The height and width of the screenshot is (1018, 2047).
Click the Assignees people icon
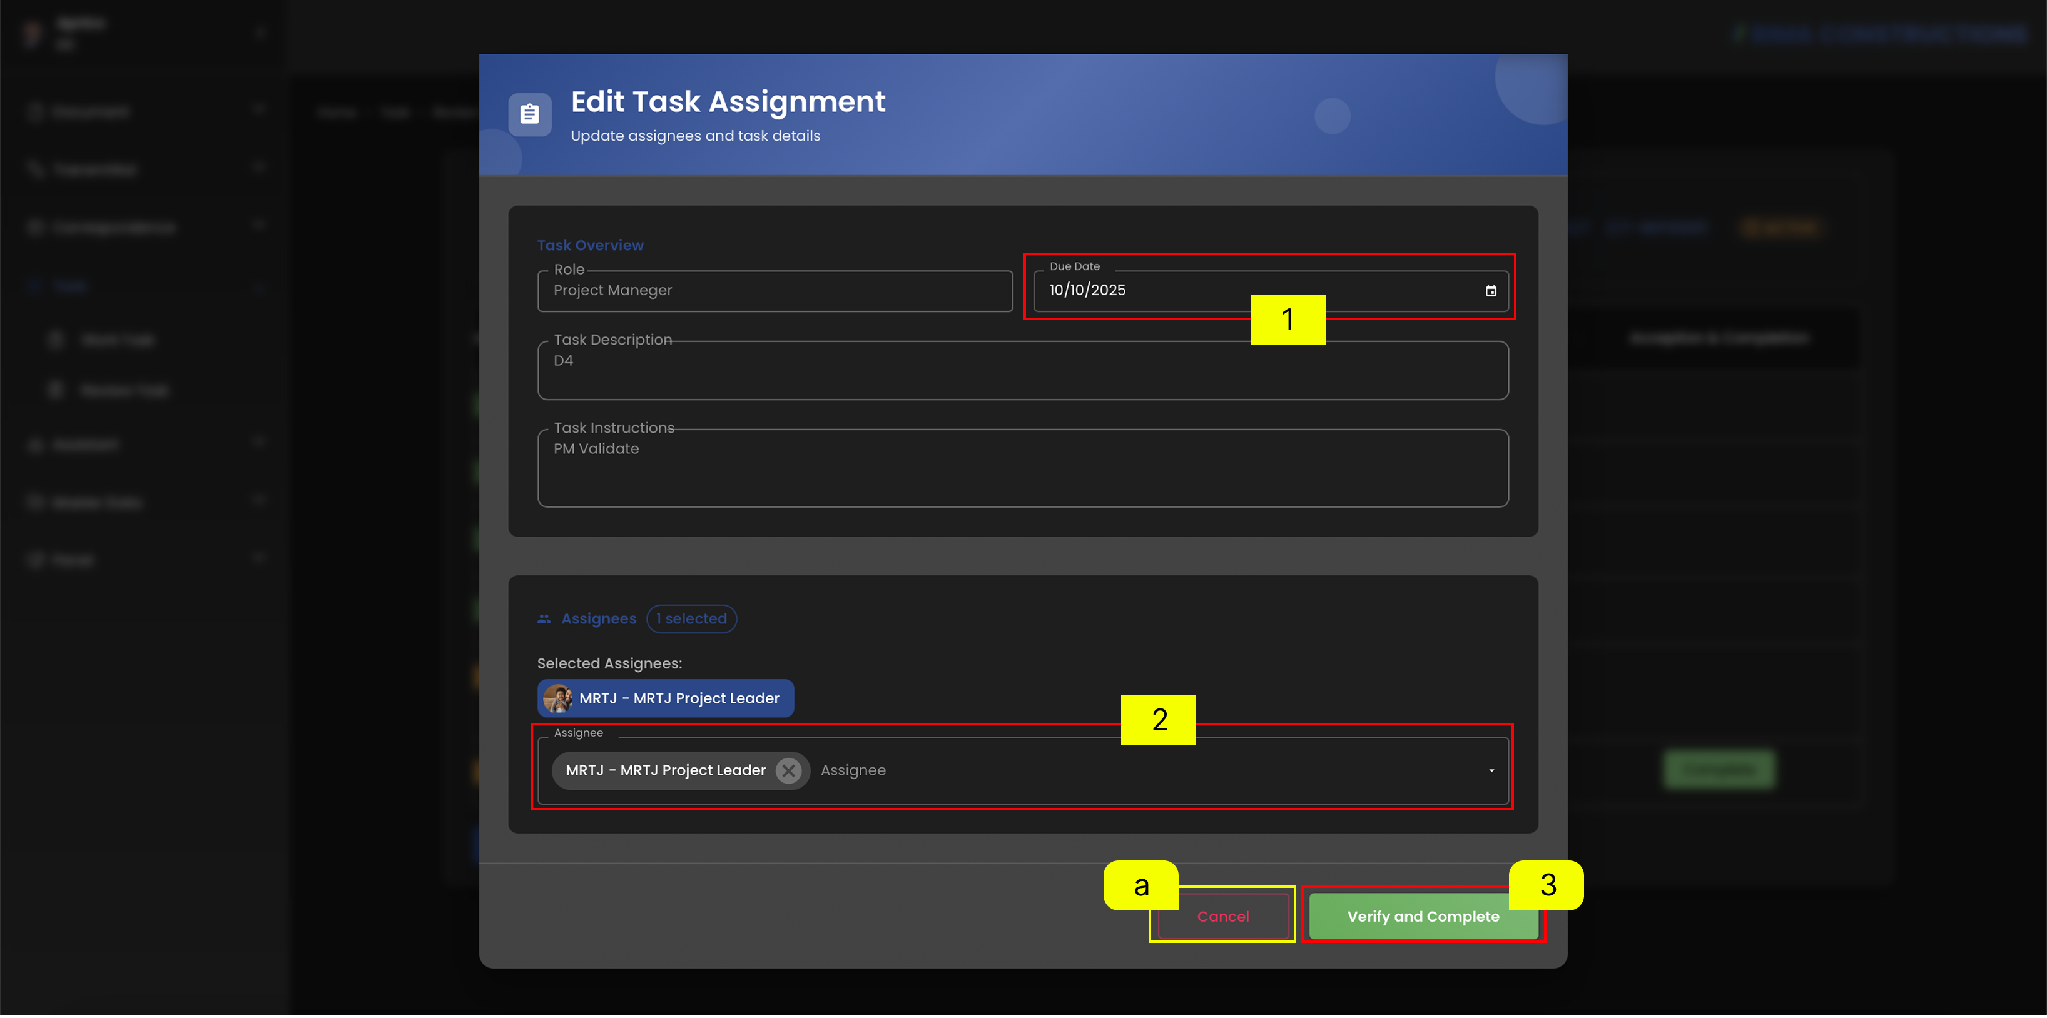[x=544, y=618]
